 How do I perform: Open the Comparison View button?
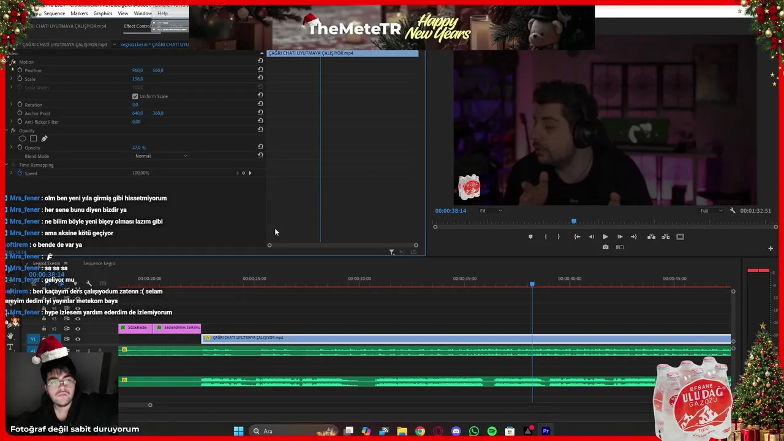tap(619, 247)
